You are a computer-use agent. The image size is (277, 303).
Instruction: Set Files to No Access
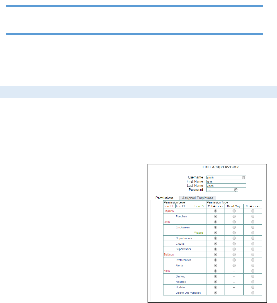click(253, 271)
